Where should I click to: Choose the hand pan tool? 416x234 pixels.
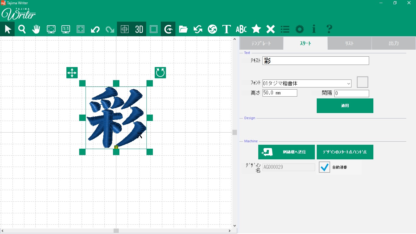tap(37, 29)
